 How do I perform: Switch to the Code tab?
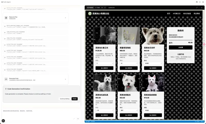(x=97, y=7)
